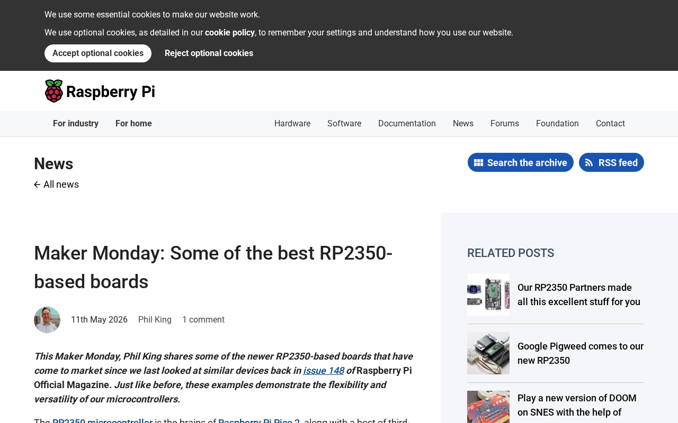Open DOOM on SNES post thumbnail
This screenshot has height=423, width=678.
[x=488, y=407]
